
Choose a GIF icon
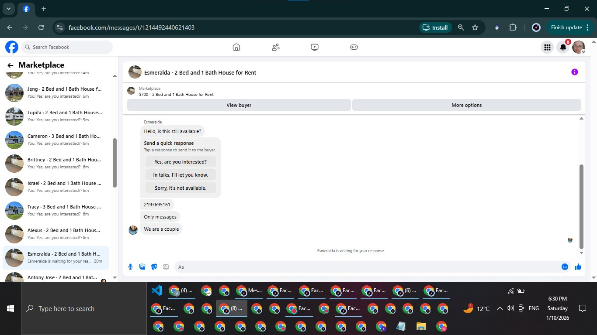coord(166,267)
